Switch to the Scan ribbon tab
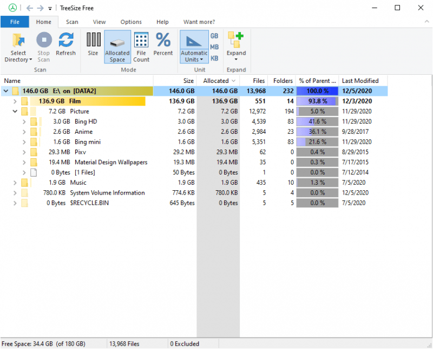The width and height of the screenshot is (433, 349). point(72,22)
